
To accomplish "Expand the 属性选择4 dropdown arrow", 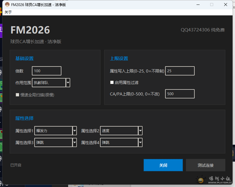I will pyautogui.click(x=140, y=142).
